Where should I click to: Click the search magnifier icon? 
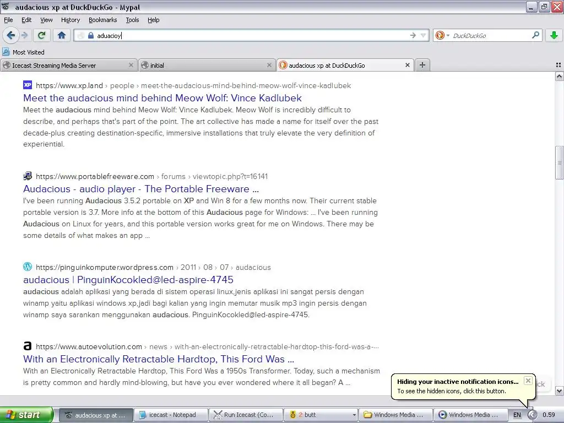click(535, 35)
